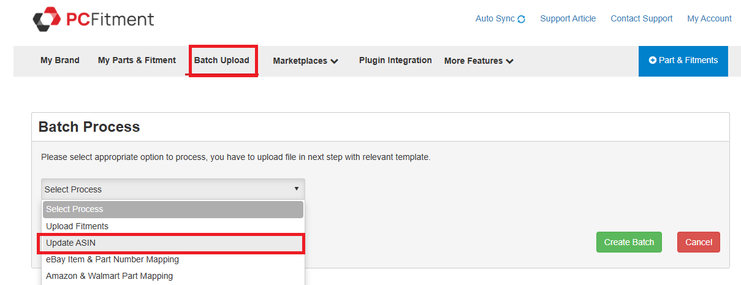Open the My Brand tab
The image size is (741, 285).
pos(60,60)
